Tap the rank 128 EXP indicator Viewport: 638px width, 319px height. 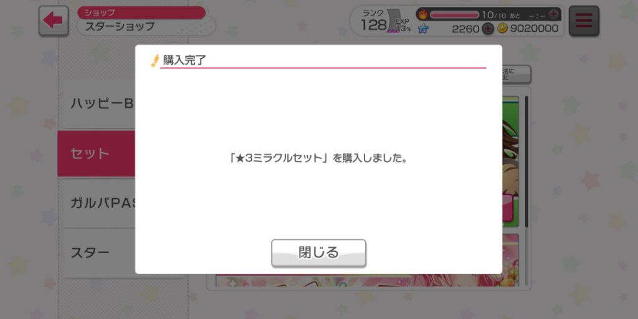385,21
